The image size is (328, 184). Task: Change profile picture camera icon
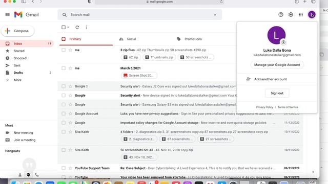tap(283, 42)
